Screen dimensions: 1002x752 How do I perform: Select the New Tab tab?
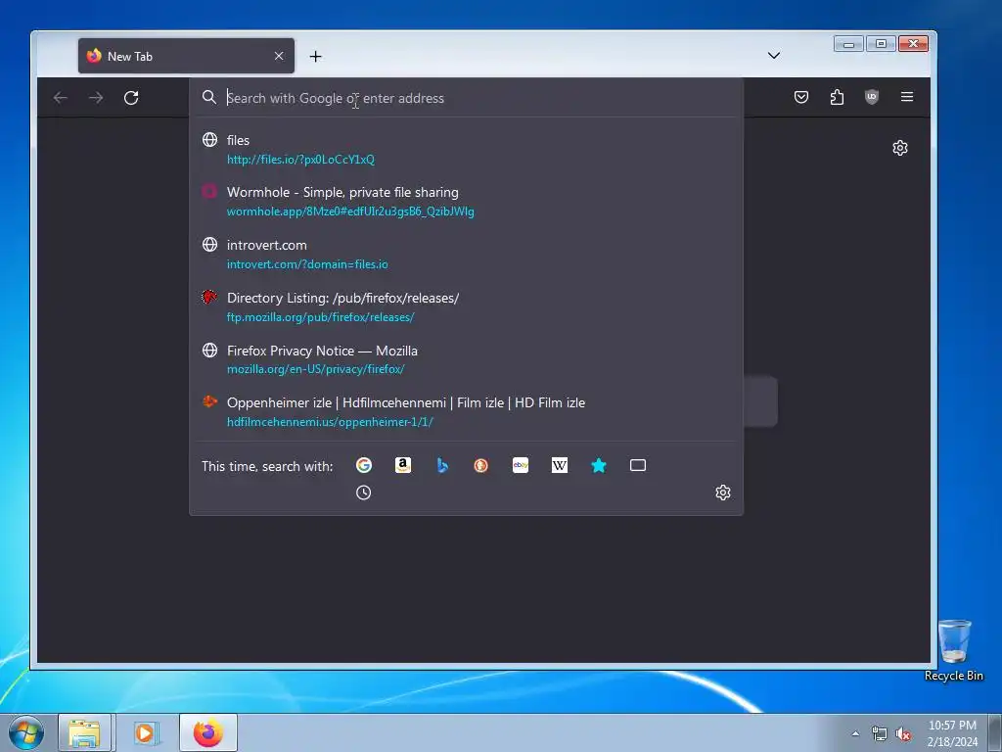(x=186, y=56)
